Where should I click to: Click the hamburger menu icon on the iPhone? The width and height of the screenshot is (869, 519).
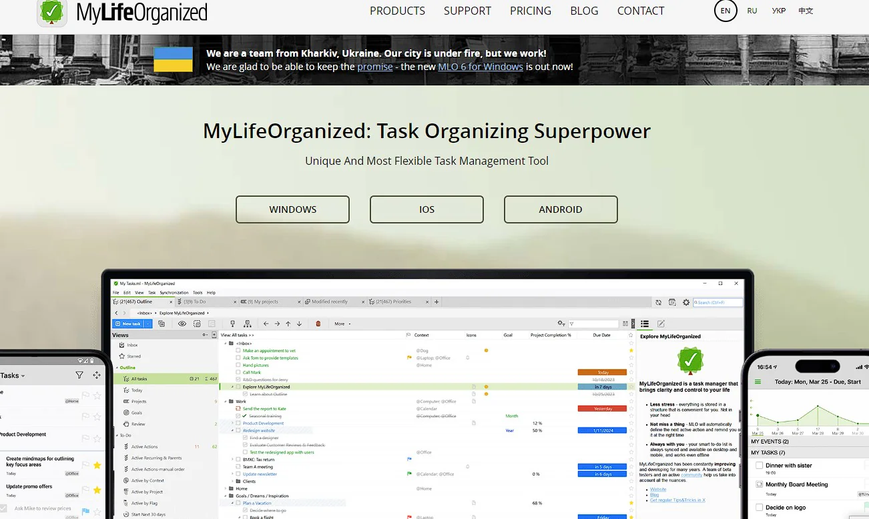click(758, 382)
